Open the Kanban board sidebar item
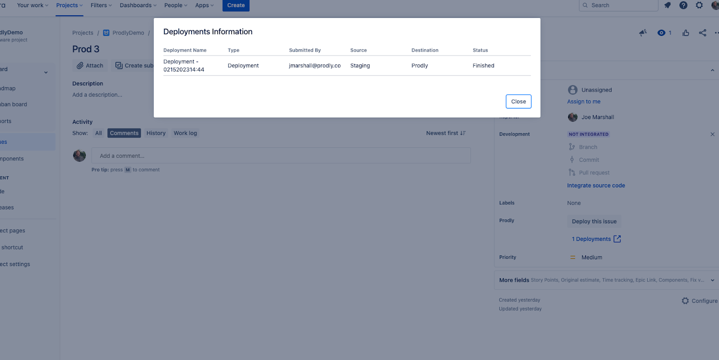Viewport: 719px width, 360px height. coord(14,104)
